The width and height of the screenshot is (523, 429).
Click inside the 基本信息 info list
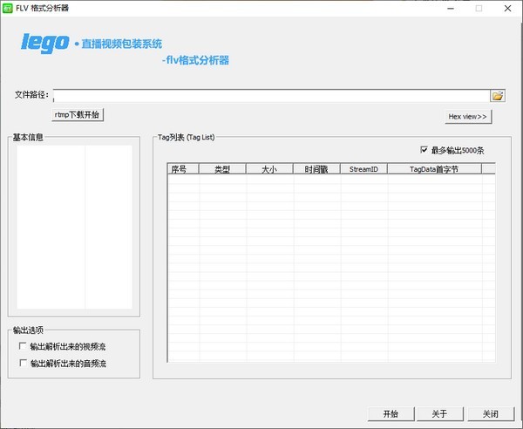pyautogui.click(x=74, y=227)
